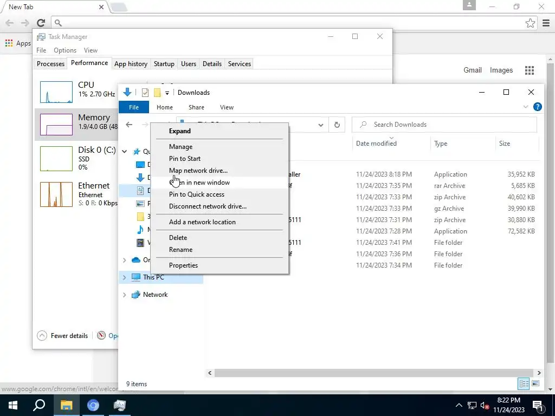
Task: Expand the Network tree node
Action: [x=124, y=295]
